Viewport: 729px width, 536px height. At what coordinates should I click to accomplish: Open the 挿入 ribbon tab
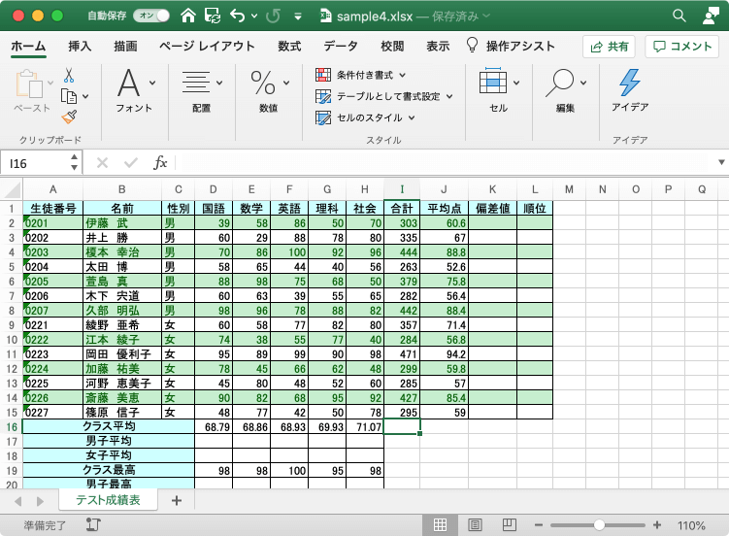pyautogui.click(x=80, y=46)
